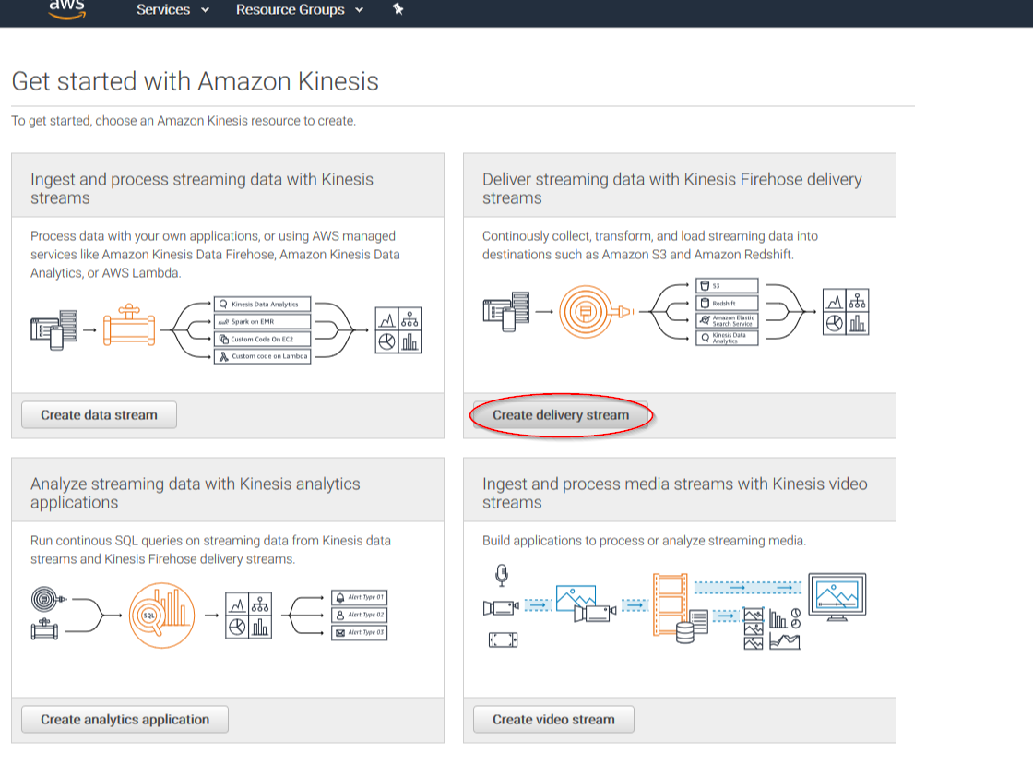Viewport: 1033px width, 765px height.
Task: Click Custom Code On EC2 diagram box
Action: tap(262, 339)
